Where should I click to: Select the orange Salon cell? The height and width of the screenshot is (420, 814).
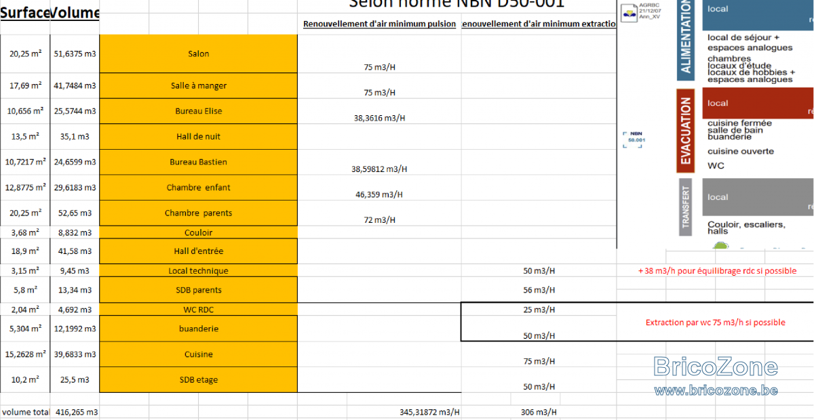[198, 54]
